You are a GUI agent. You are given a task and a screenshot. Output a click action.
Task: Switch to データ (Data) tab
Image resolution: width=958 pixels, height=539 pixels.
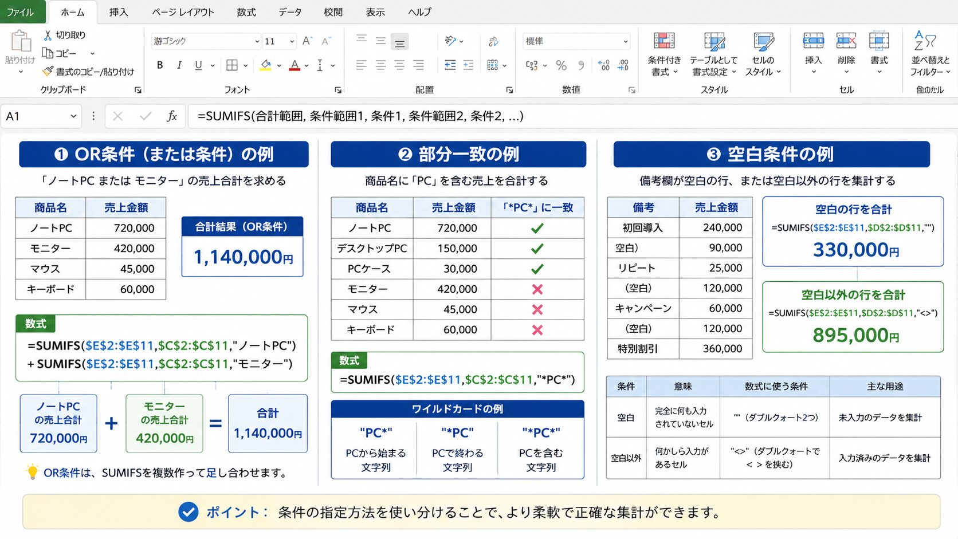click(290, 12)
